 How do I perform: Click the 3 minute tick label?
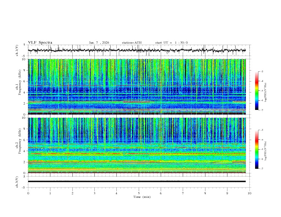pos(94,193)
